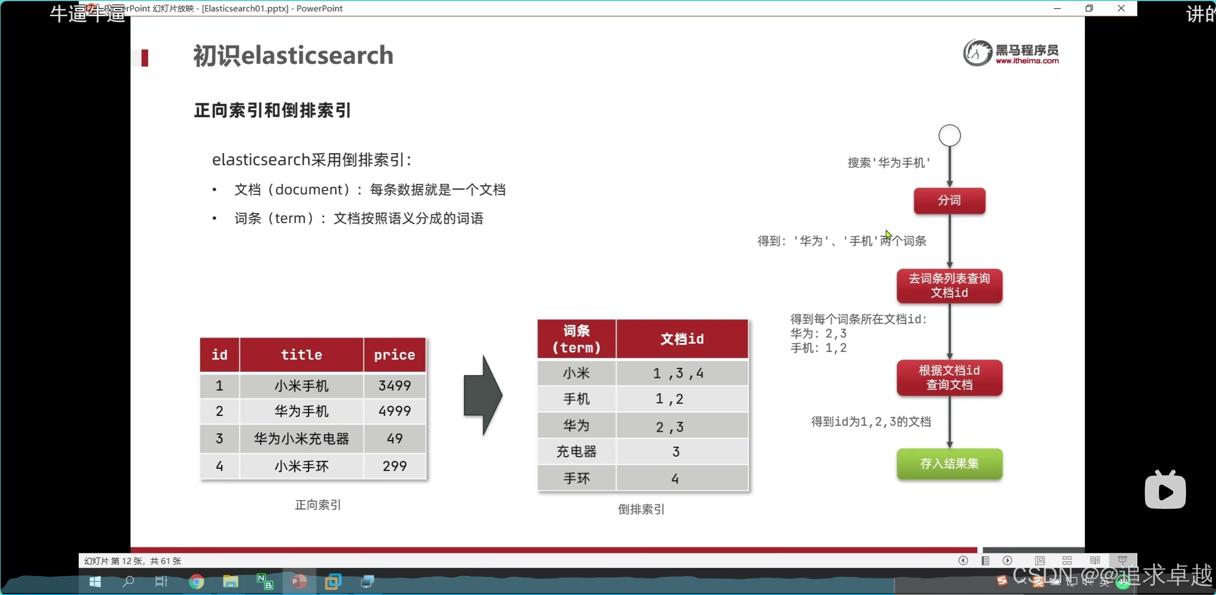The image size is (1216, 595).
Task: Open File Explorer from the taskbar
Action: click(230, 582)
